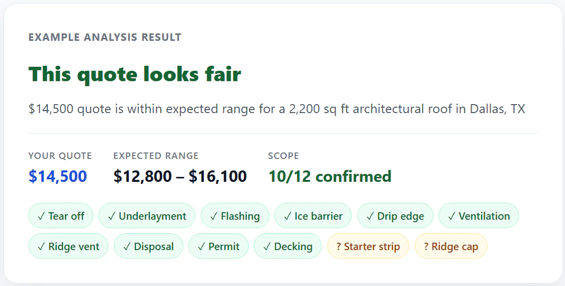The width and height of the screenshot is (565, 286).
Task: Click the Ridge vent chip
Action: tap(68, 246)
